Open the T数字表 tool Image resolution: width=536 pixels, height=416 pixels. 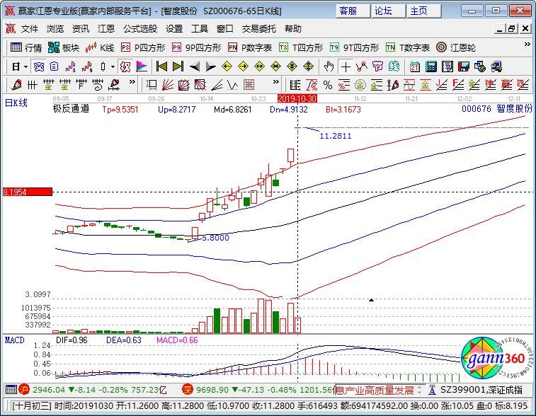(x=407, y=47)
